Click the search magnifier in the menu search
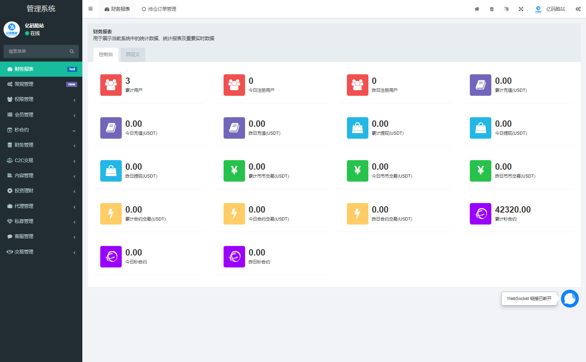Viewport: 586px width, 362px height. click(x=72, y=51)
